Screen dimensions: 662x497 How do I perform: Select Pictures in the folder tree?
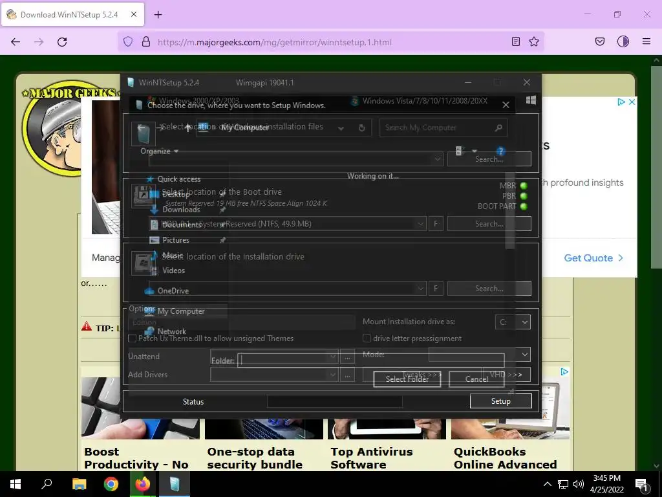[176, 240]
